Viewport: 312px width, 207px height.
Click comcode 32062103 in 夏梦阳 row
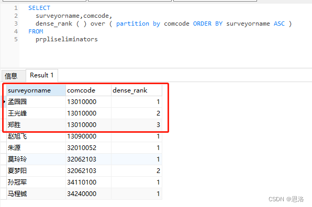coord(88,170)
